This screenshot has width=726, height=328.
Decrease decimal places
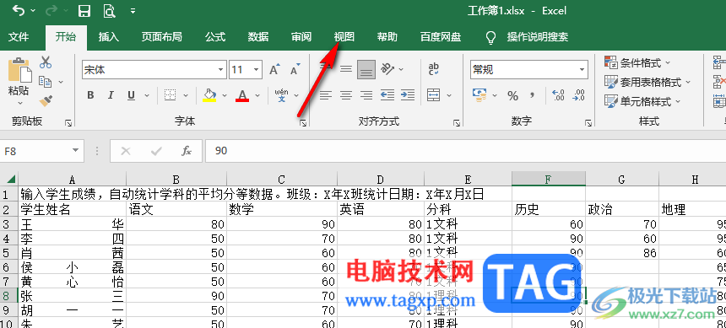[x=579, y=95]
